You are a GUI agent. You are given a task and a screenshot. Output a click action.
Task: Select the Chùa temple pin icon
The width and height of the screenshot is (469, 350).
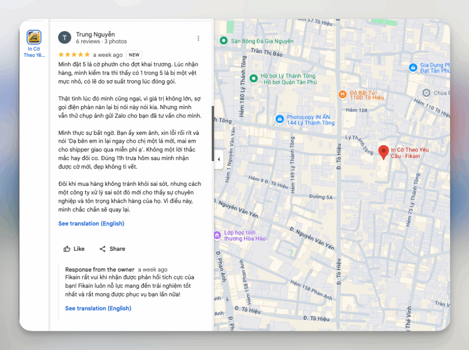point(426,93)
